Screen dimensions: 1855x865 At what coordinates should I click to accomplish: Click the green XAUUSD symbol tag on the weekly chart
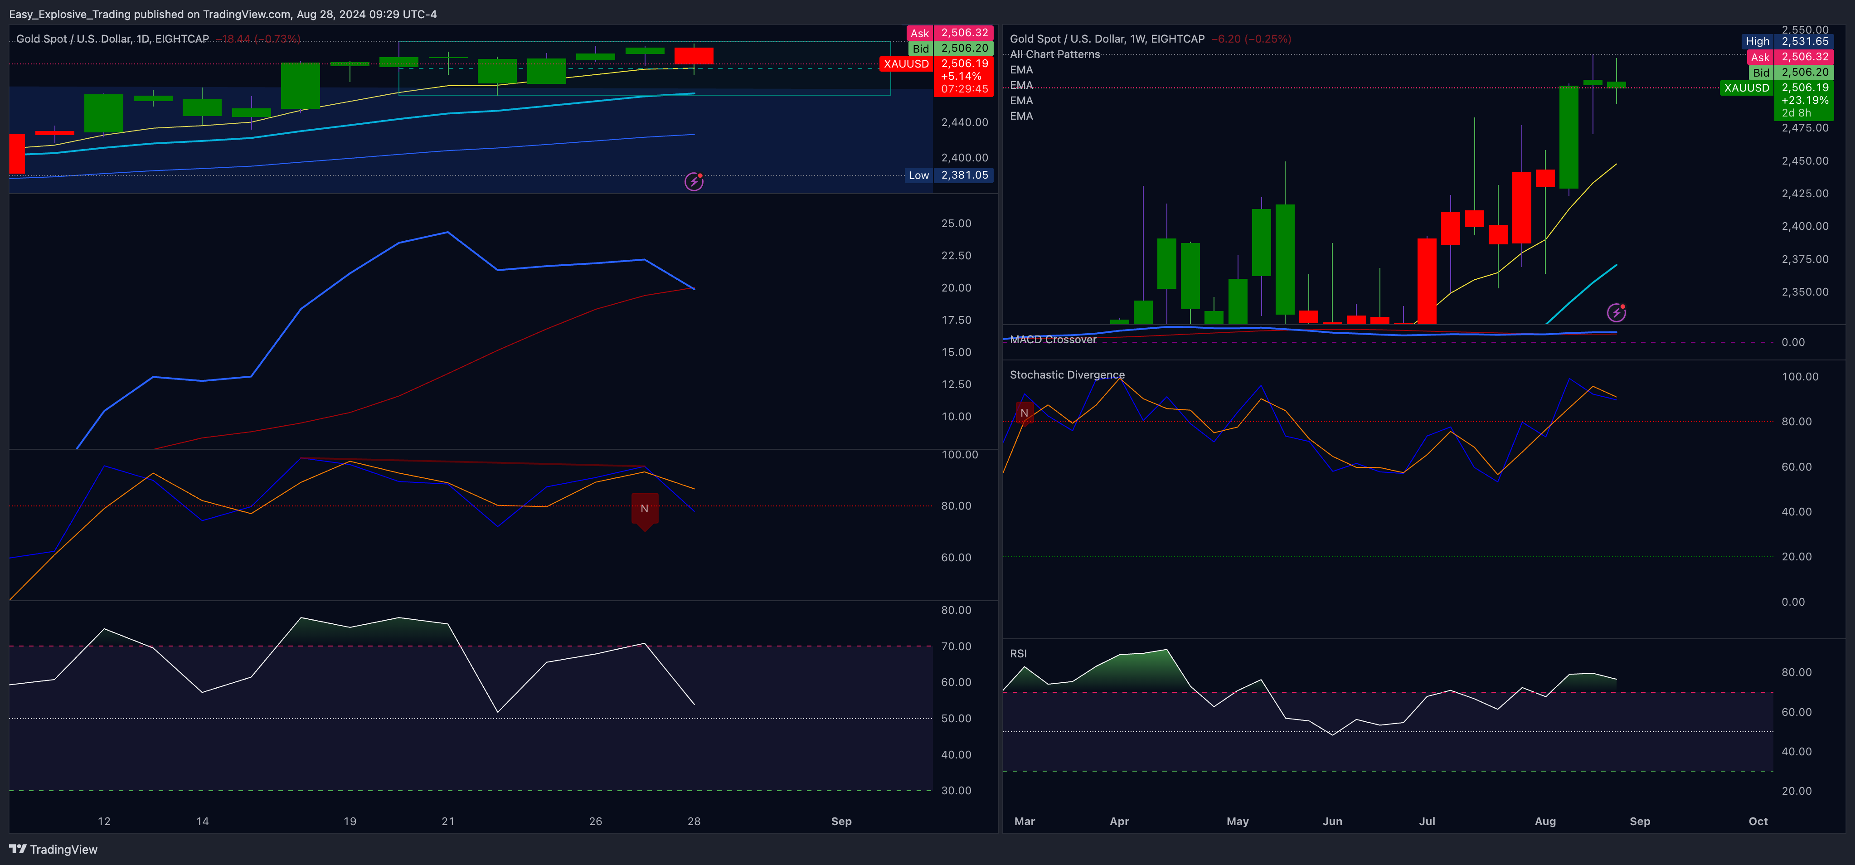click(1746, 88)
